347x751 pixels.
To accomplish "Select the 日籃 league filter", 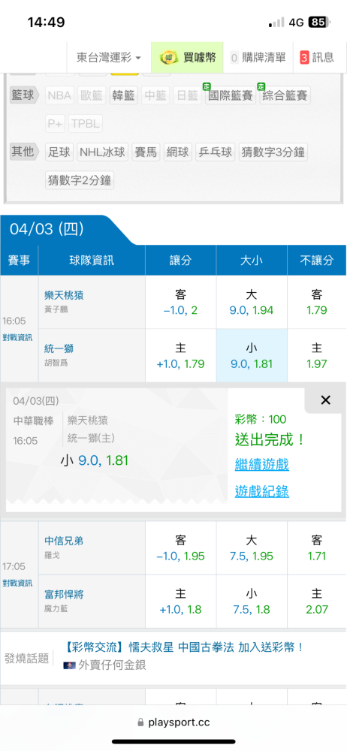I will [187, 96].
